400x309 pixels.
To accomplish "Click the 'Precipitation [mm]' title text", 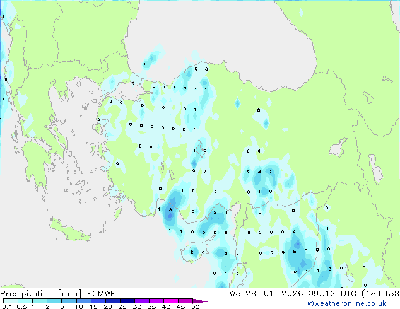I will [x=41, y=294].
